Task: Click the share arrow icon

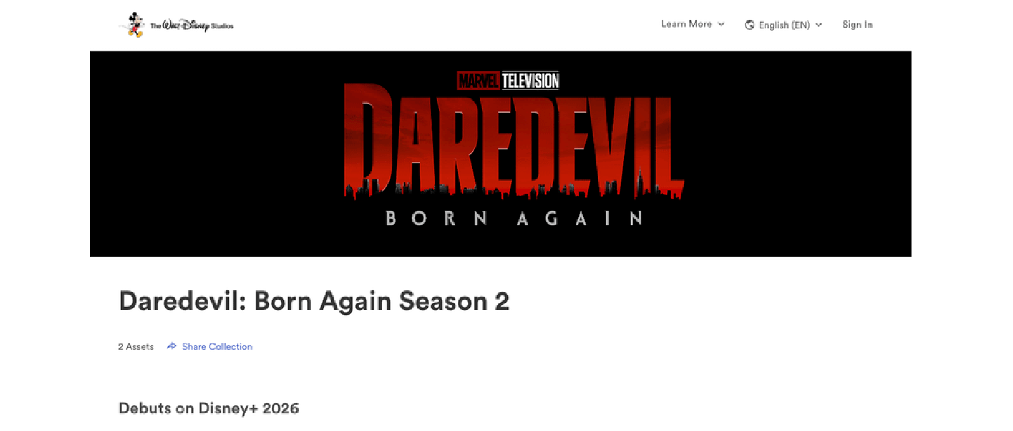Action: [171, 346]
